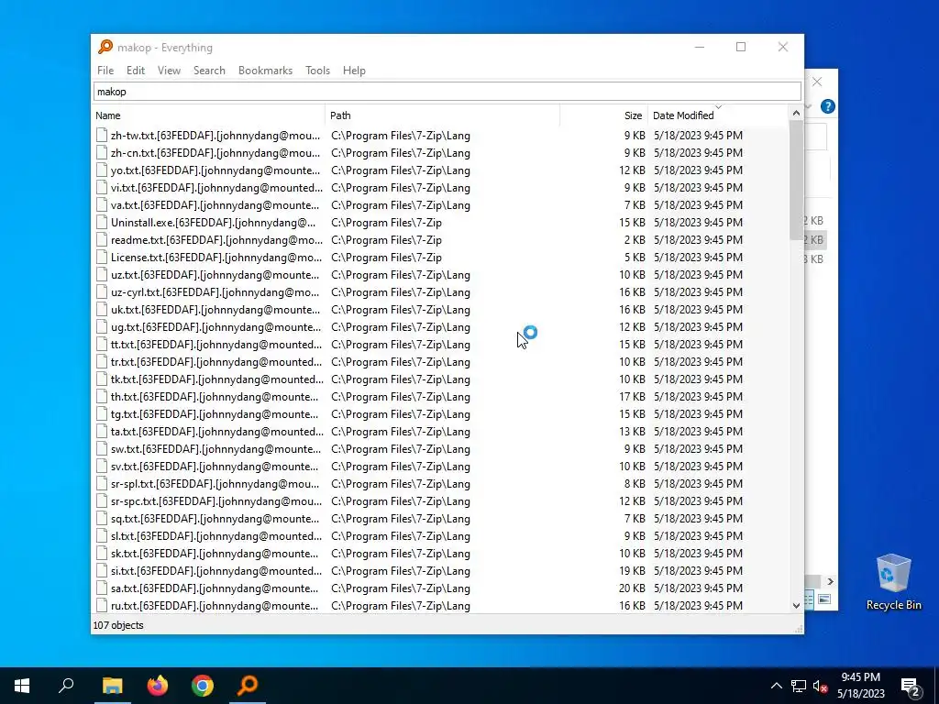
Task: Select the uz-cyrl.txt file icon
Action: (x=102, y=292)
